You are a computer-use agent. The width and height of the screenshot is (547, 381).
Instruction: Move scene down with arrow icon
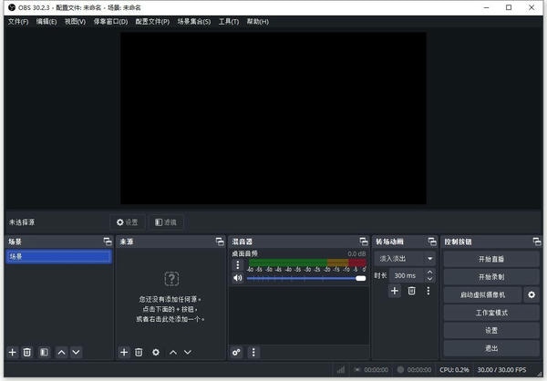pyautogui.click(x=76, y=352)
